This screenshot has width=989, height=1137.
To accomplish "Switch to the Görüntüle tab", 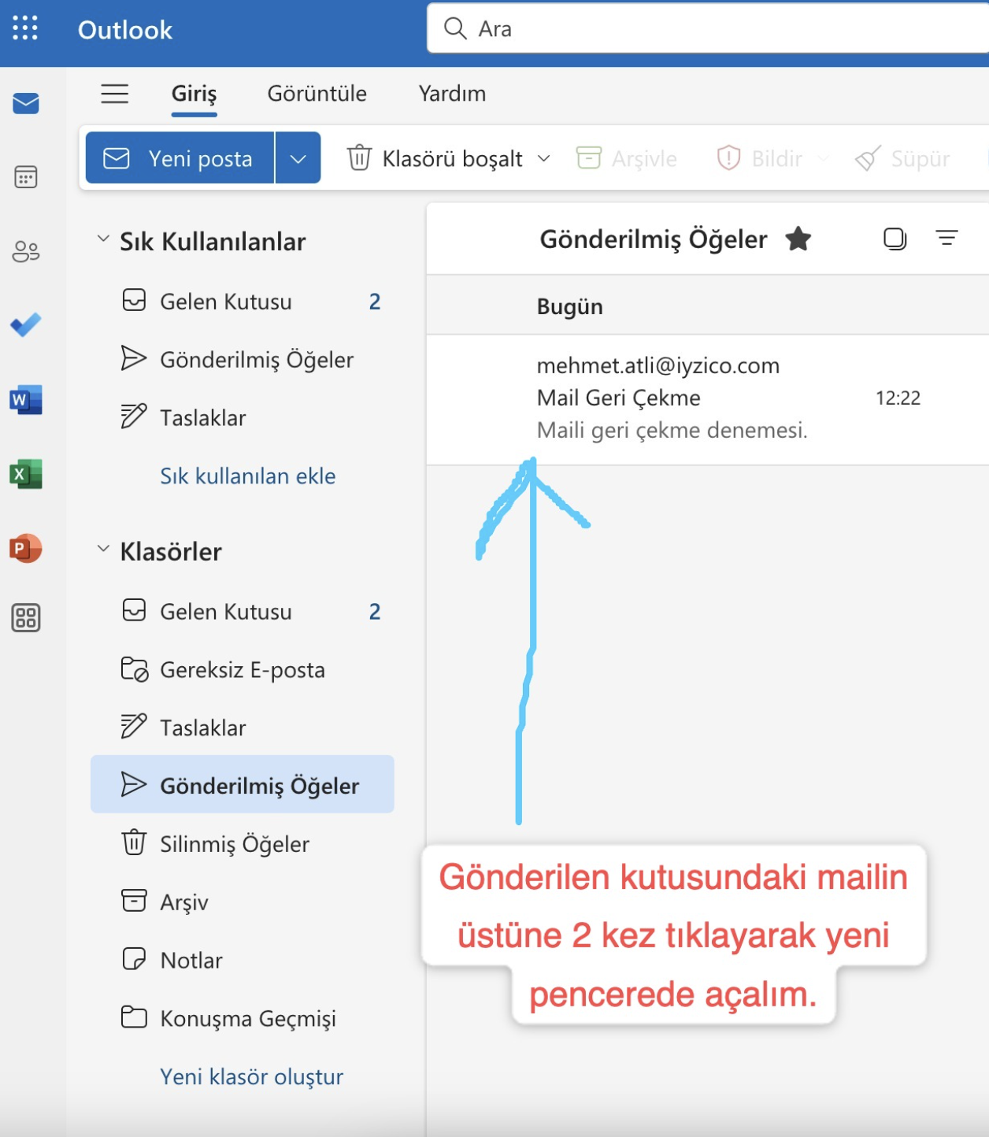I will 317,94.
